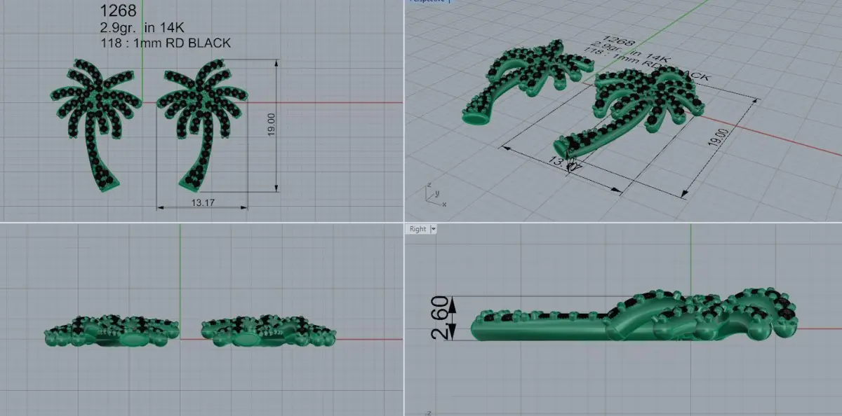This screenshot has height=416, width=842.
Task: Select the '1268' text in top view
Action: [118, 11]
